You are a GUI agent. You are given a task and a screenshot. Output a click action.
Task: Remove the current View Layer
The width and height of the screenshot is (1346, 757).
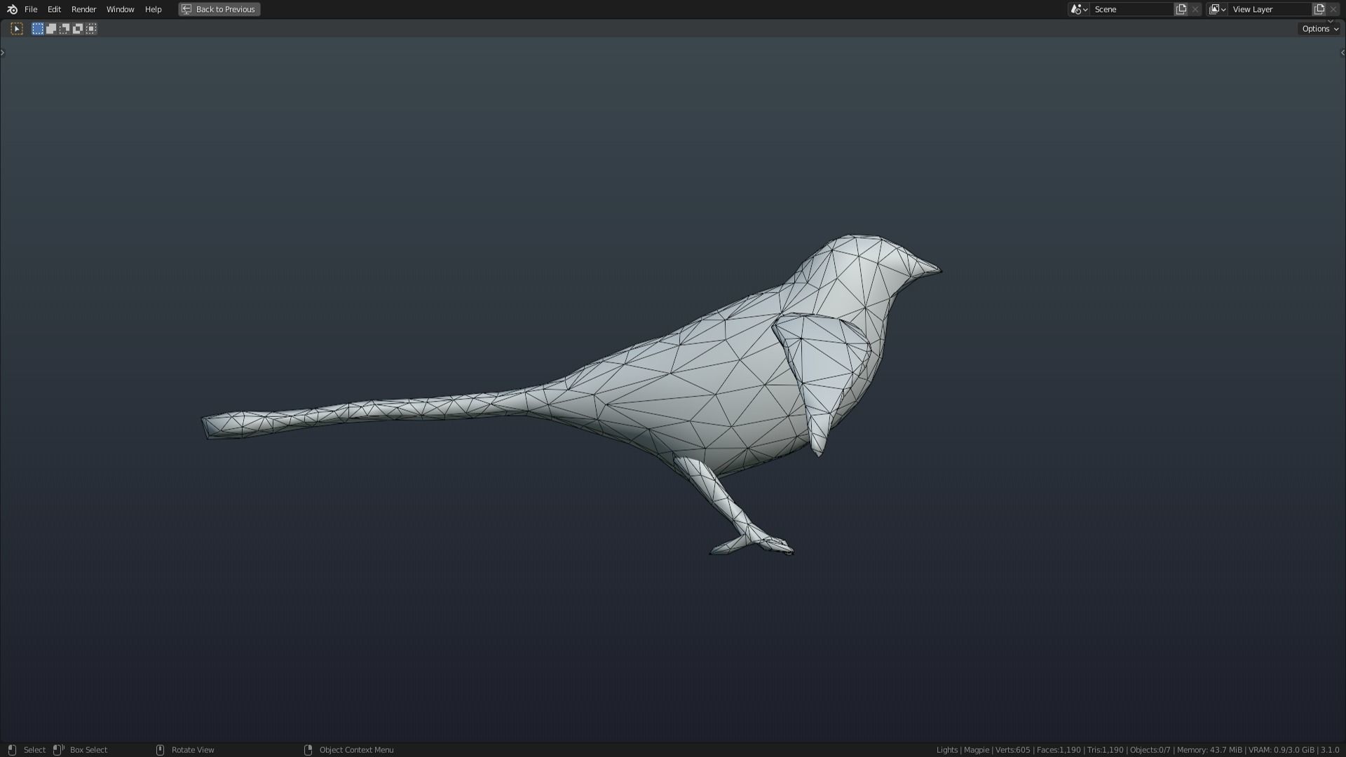1333,9
